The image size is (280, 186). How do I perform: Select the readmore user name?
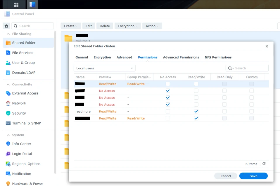tap(83, 111)
